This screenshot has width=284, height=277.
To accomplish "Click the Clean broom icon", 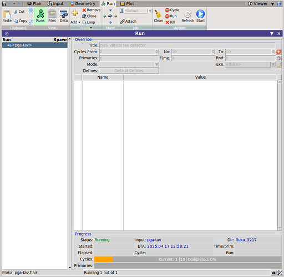I will [x=158, y=14].
